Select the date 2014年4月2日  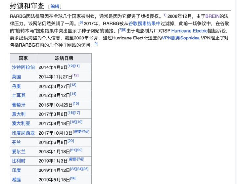[53, 67]
